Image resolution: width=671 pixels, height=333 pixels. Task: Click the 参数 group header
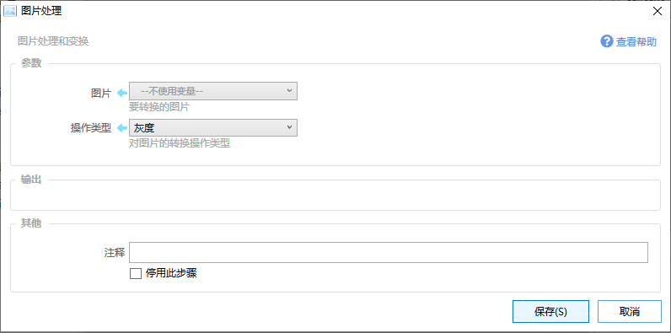click(x=31, y=63)
